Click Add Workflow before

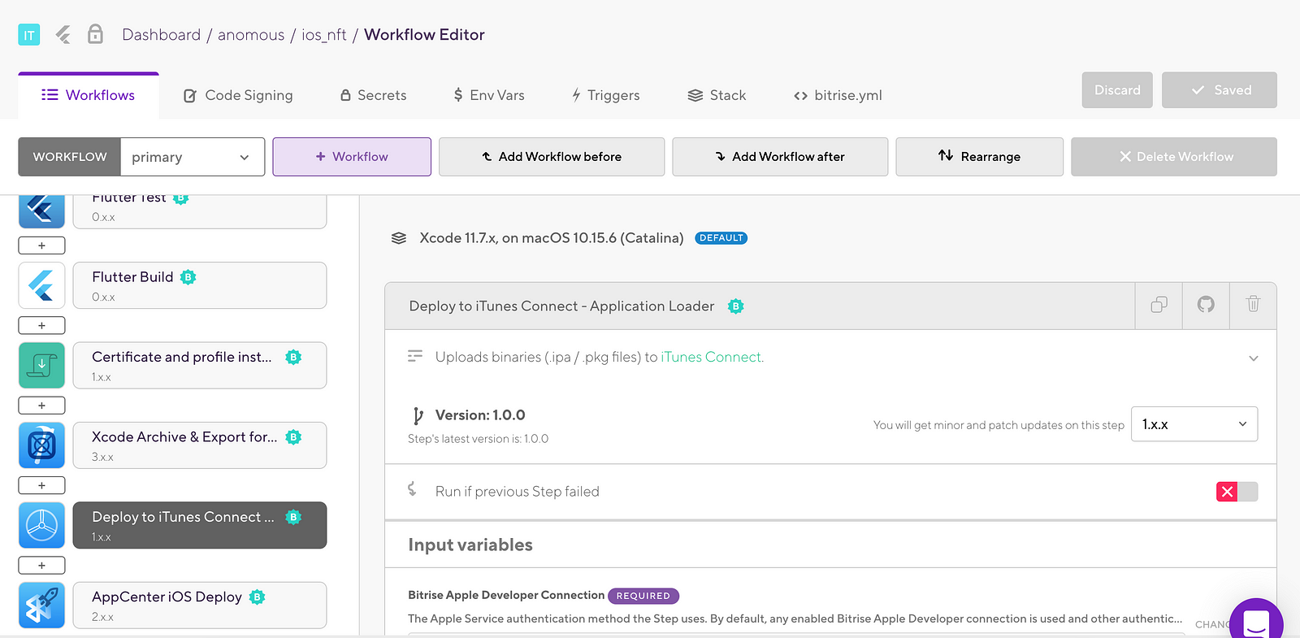[552, 157]
